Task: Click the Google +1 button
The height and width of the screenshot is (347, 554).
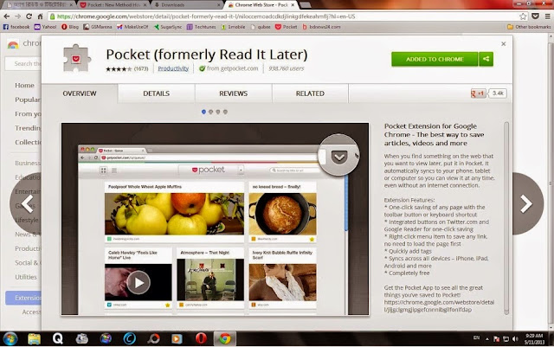Action: point(478,93)
